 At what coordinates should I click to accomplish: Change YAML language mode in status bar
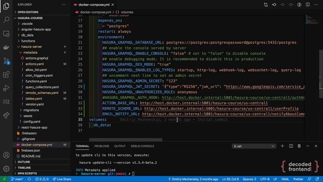pos(285,179)
